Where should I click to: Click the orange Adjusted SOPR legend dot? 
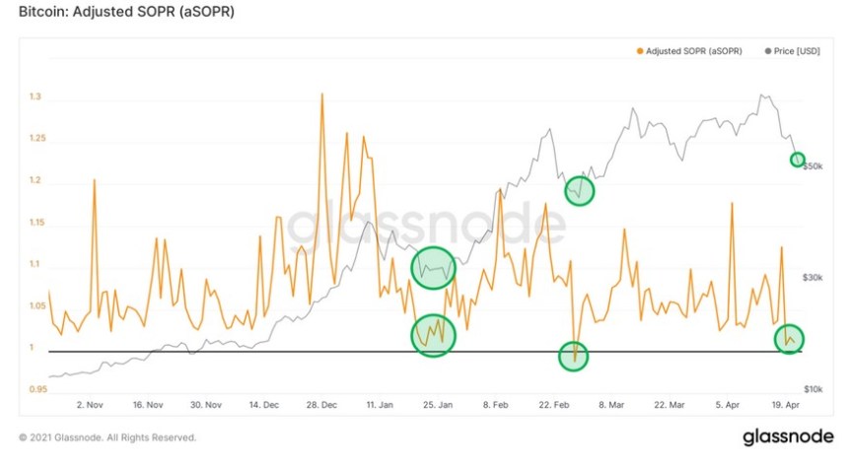click(x=641, y=50)
